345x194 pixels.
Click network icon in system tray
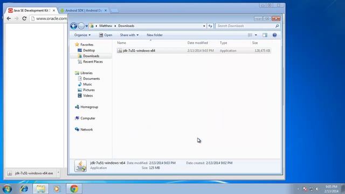(x=311, y=189)
